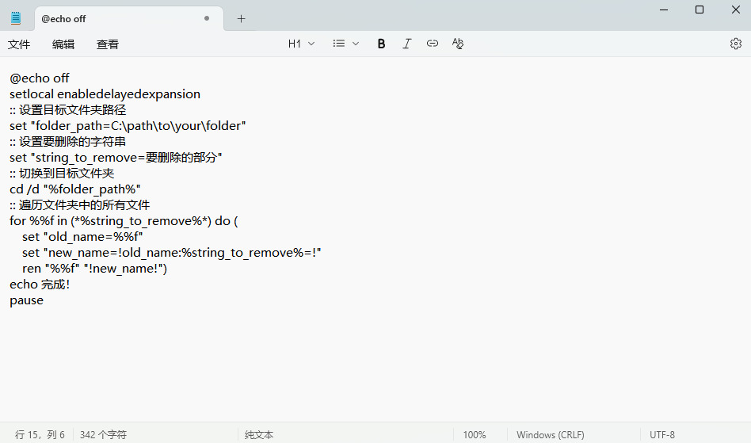Open the 100% zoom level in status bar
Screen dimensions: 751x443
click(x=474, y=434)
